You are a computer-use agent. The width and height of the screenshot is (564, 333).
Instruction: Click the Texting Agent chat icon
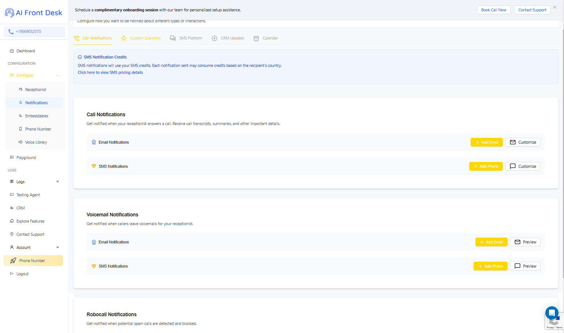pos(12,195)
